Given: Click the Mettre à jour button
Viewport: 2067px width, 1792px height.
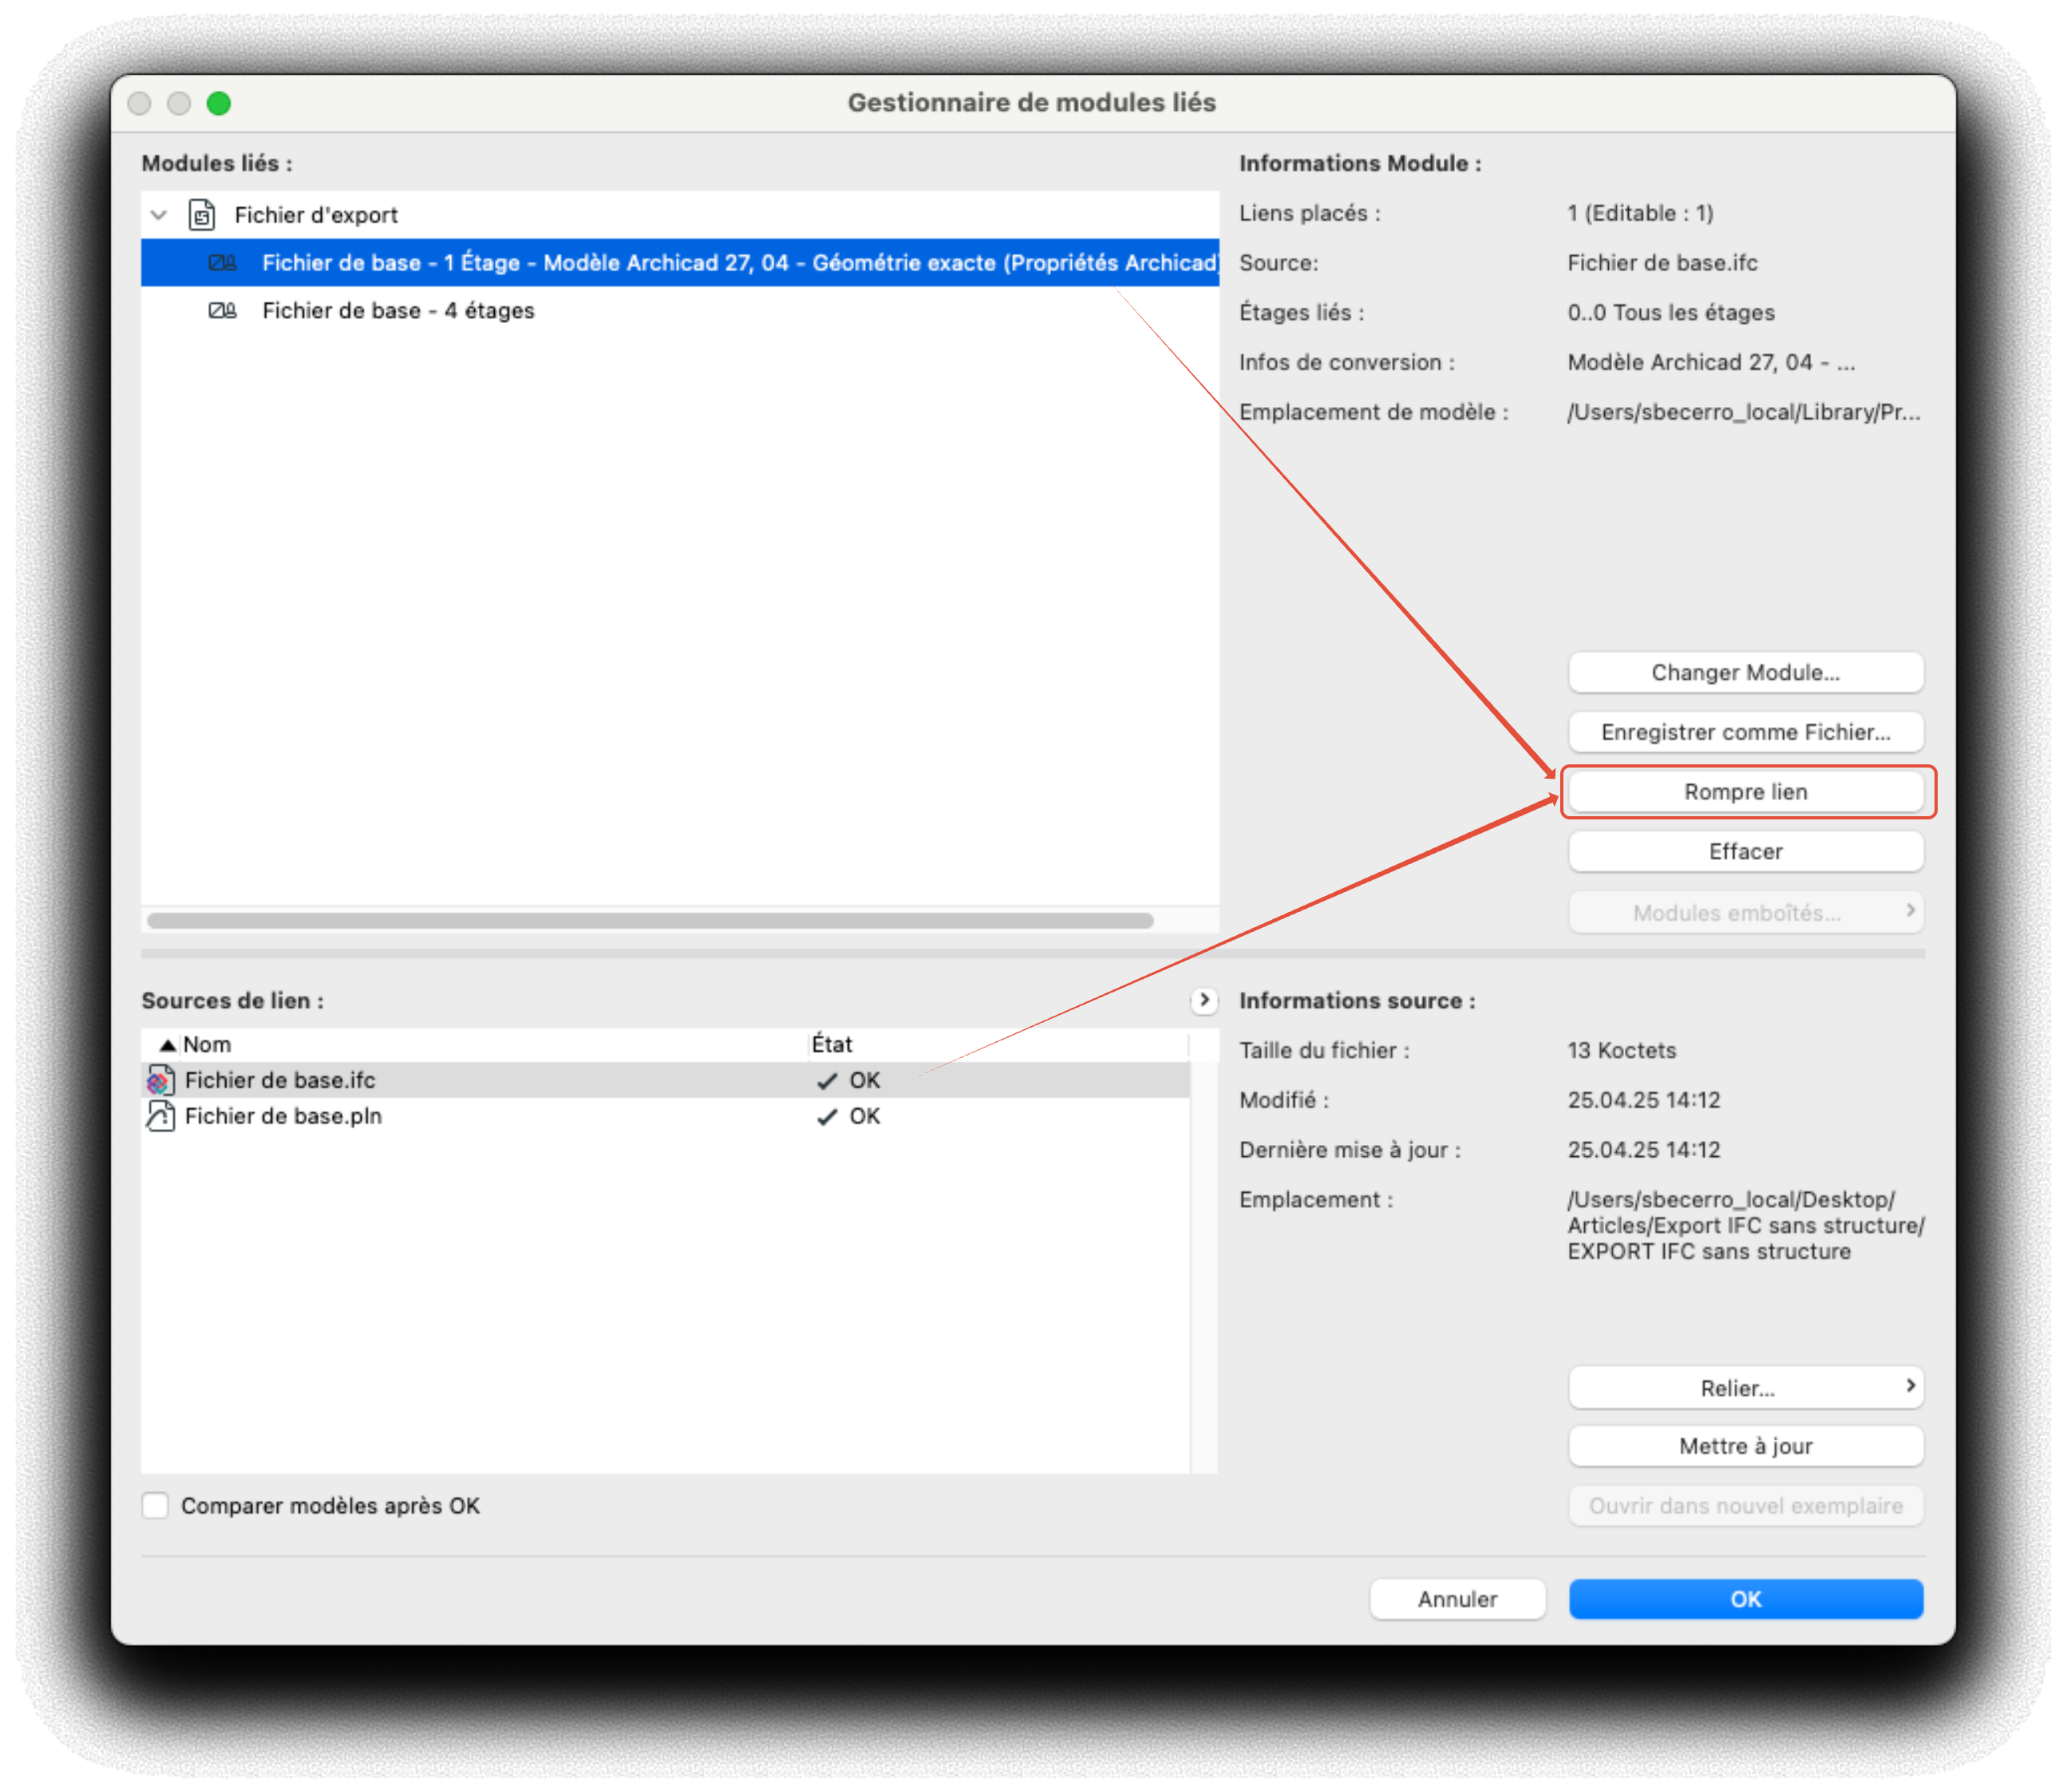Looking at the screenshot, I should pos(1745,1447).
